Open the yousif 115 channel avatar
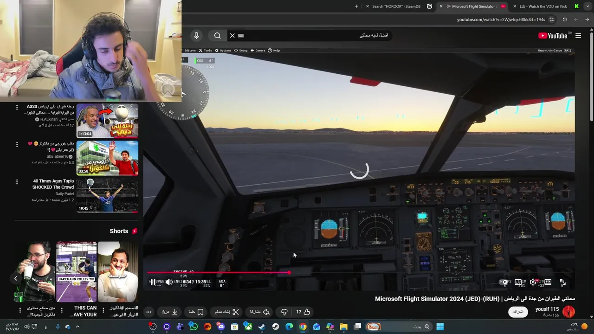The width and height of the screenshot is (594, 334). 568,312
